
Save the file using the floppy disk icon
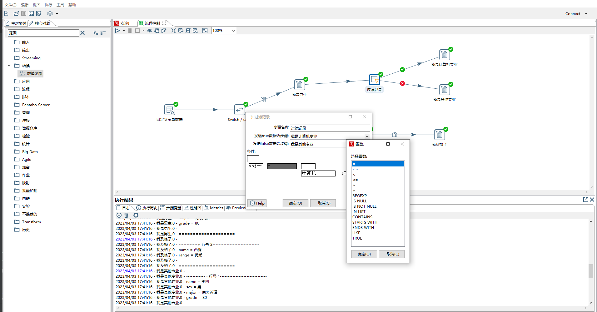pyautogui.click(x=31, y=13)
